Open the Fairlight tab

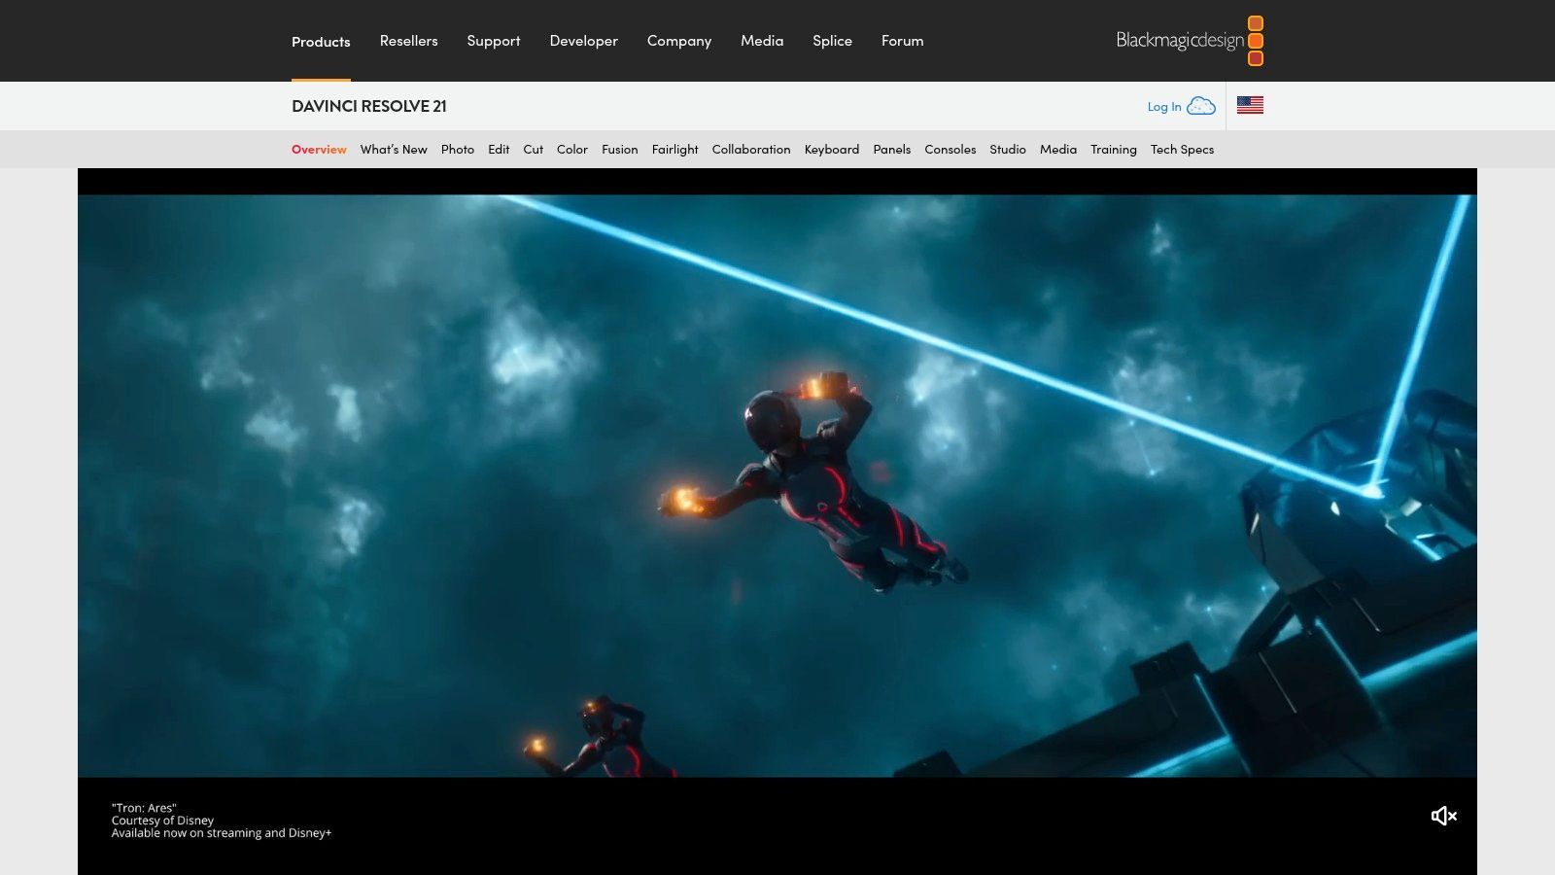click(675, 150)
